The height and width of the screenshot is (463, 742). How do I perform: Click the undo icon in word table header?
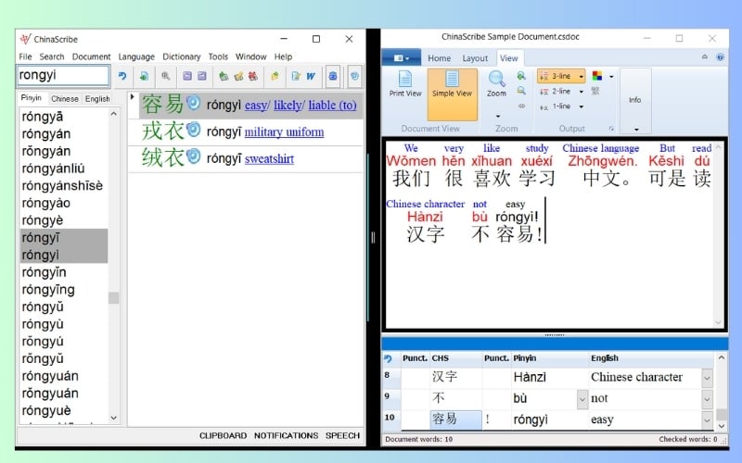click(x=388, y=358)
